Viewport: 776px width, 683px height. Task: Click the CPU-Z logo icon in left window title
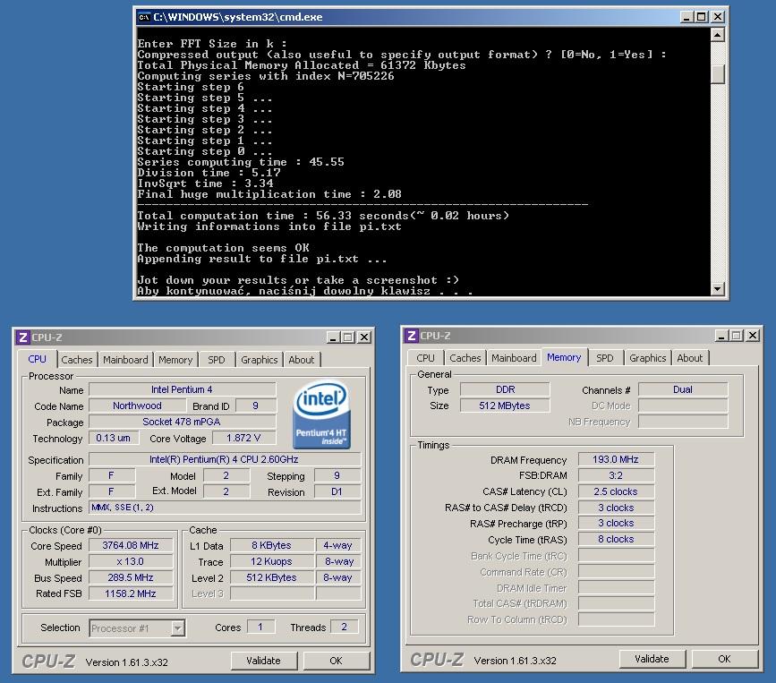[22, 337]
